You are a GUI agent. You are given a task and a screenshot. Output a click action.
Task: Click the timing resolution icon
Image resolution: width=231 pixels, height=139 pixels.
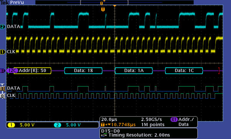(x=104, y=135)
